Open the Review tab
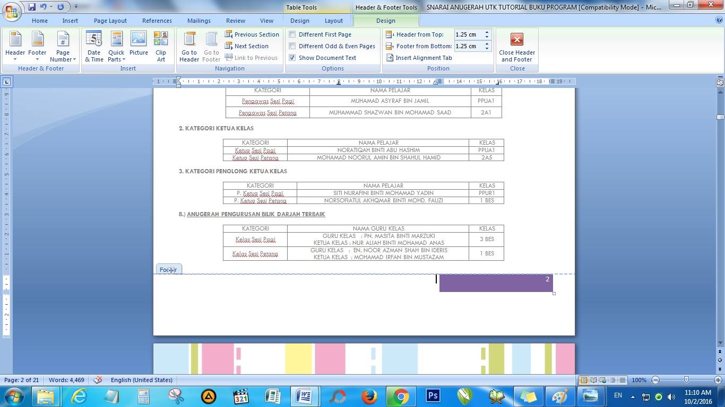 236,21
